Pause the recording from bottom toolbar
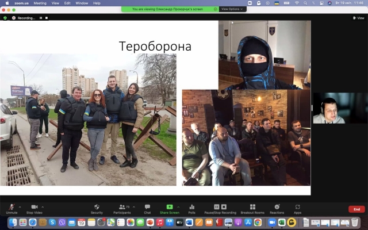The height and width of the screenshot is (230, 368). click(x=217, y=206)
